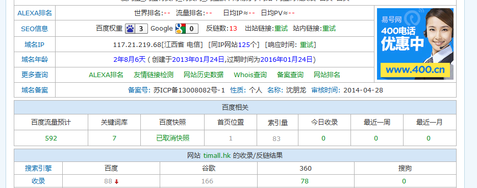
Task: Click the Baidu traffic estimate 592
Action: click(x=51, y=138)
